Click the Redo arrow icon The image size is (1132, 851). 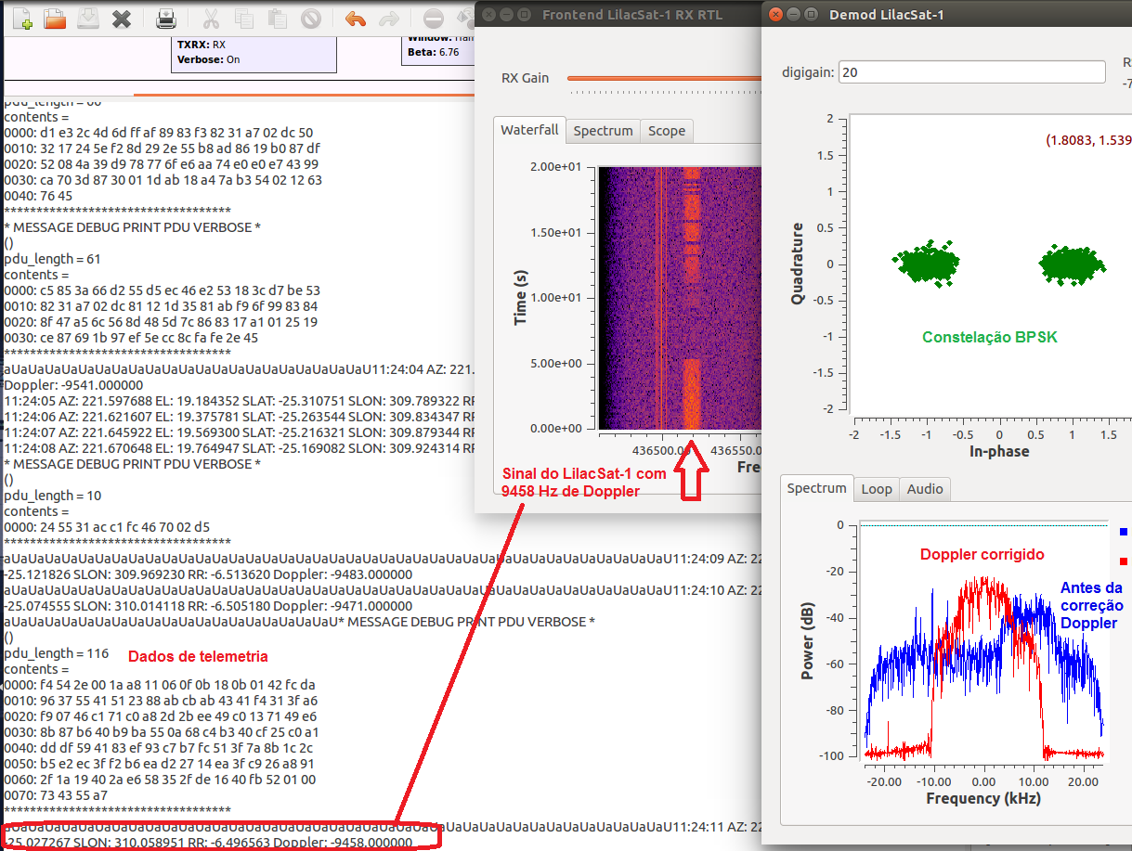389,18
